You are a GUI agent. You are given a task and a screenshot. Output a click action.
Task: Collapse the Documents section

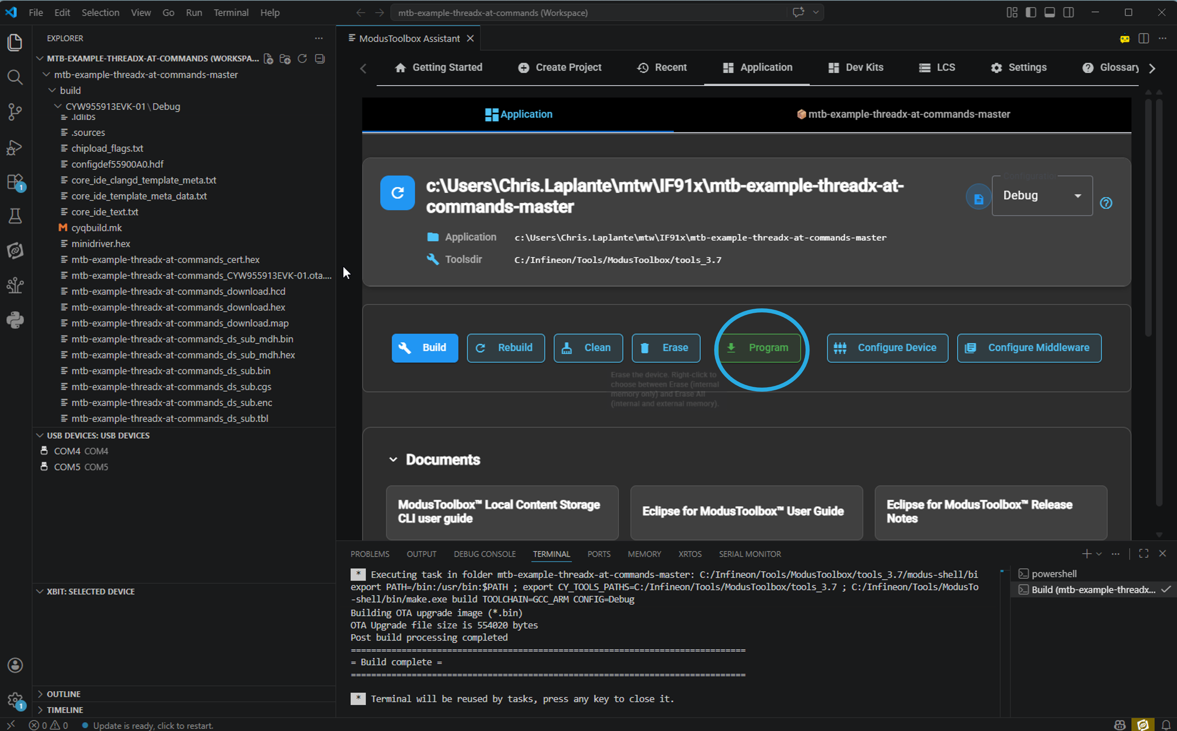coord(393,459)
